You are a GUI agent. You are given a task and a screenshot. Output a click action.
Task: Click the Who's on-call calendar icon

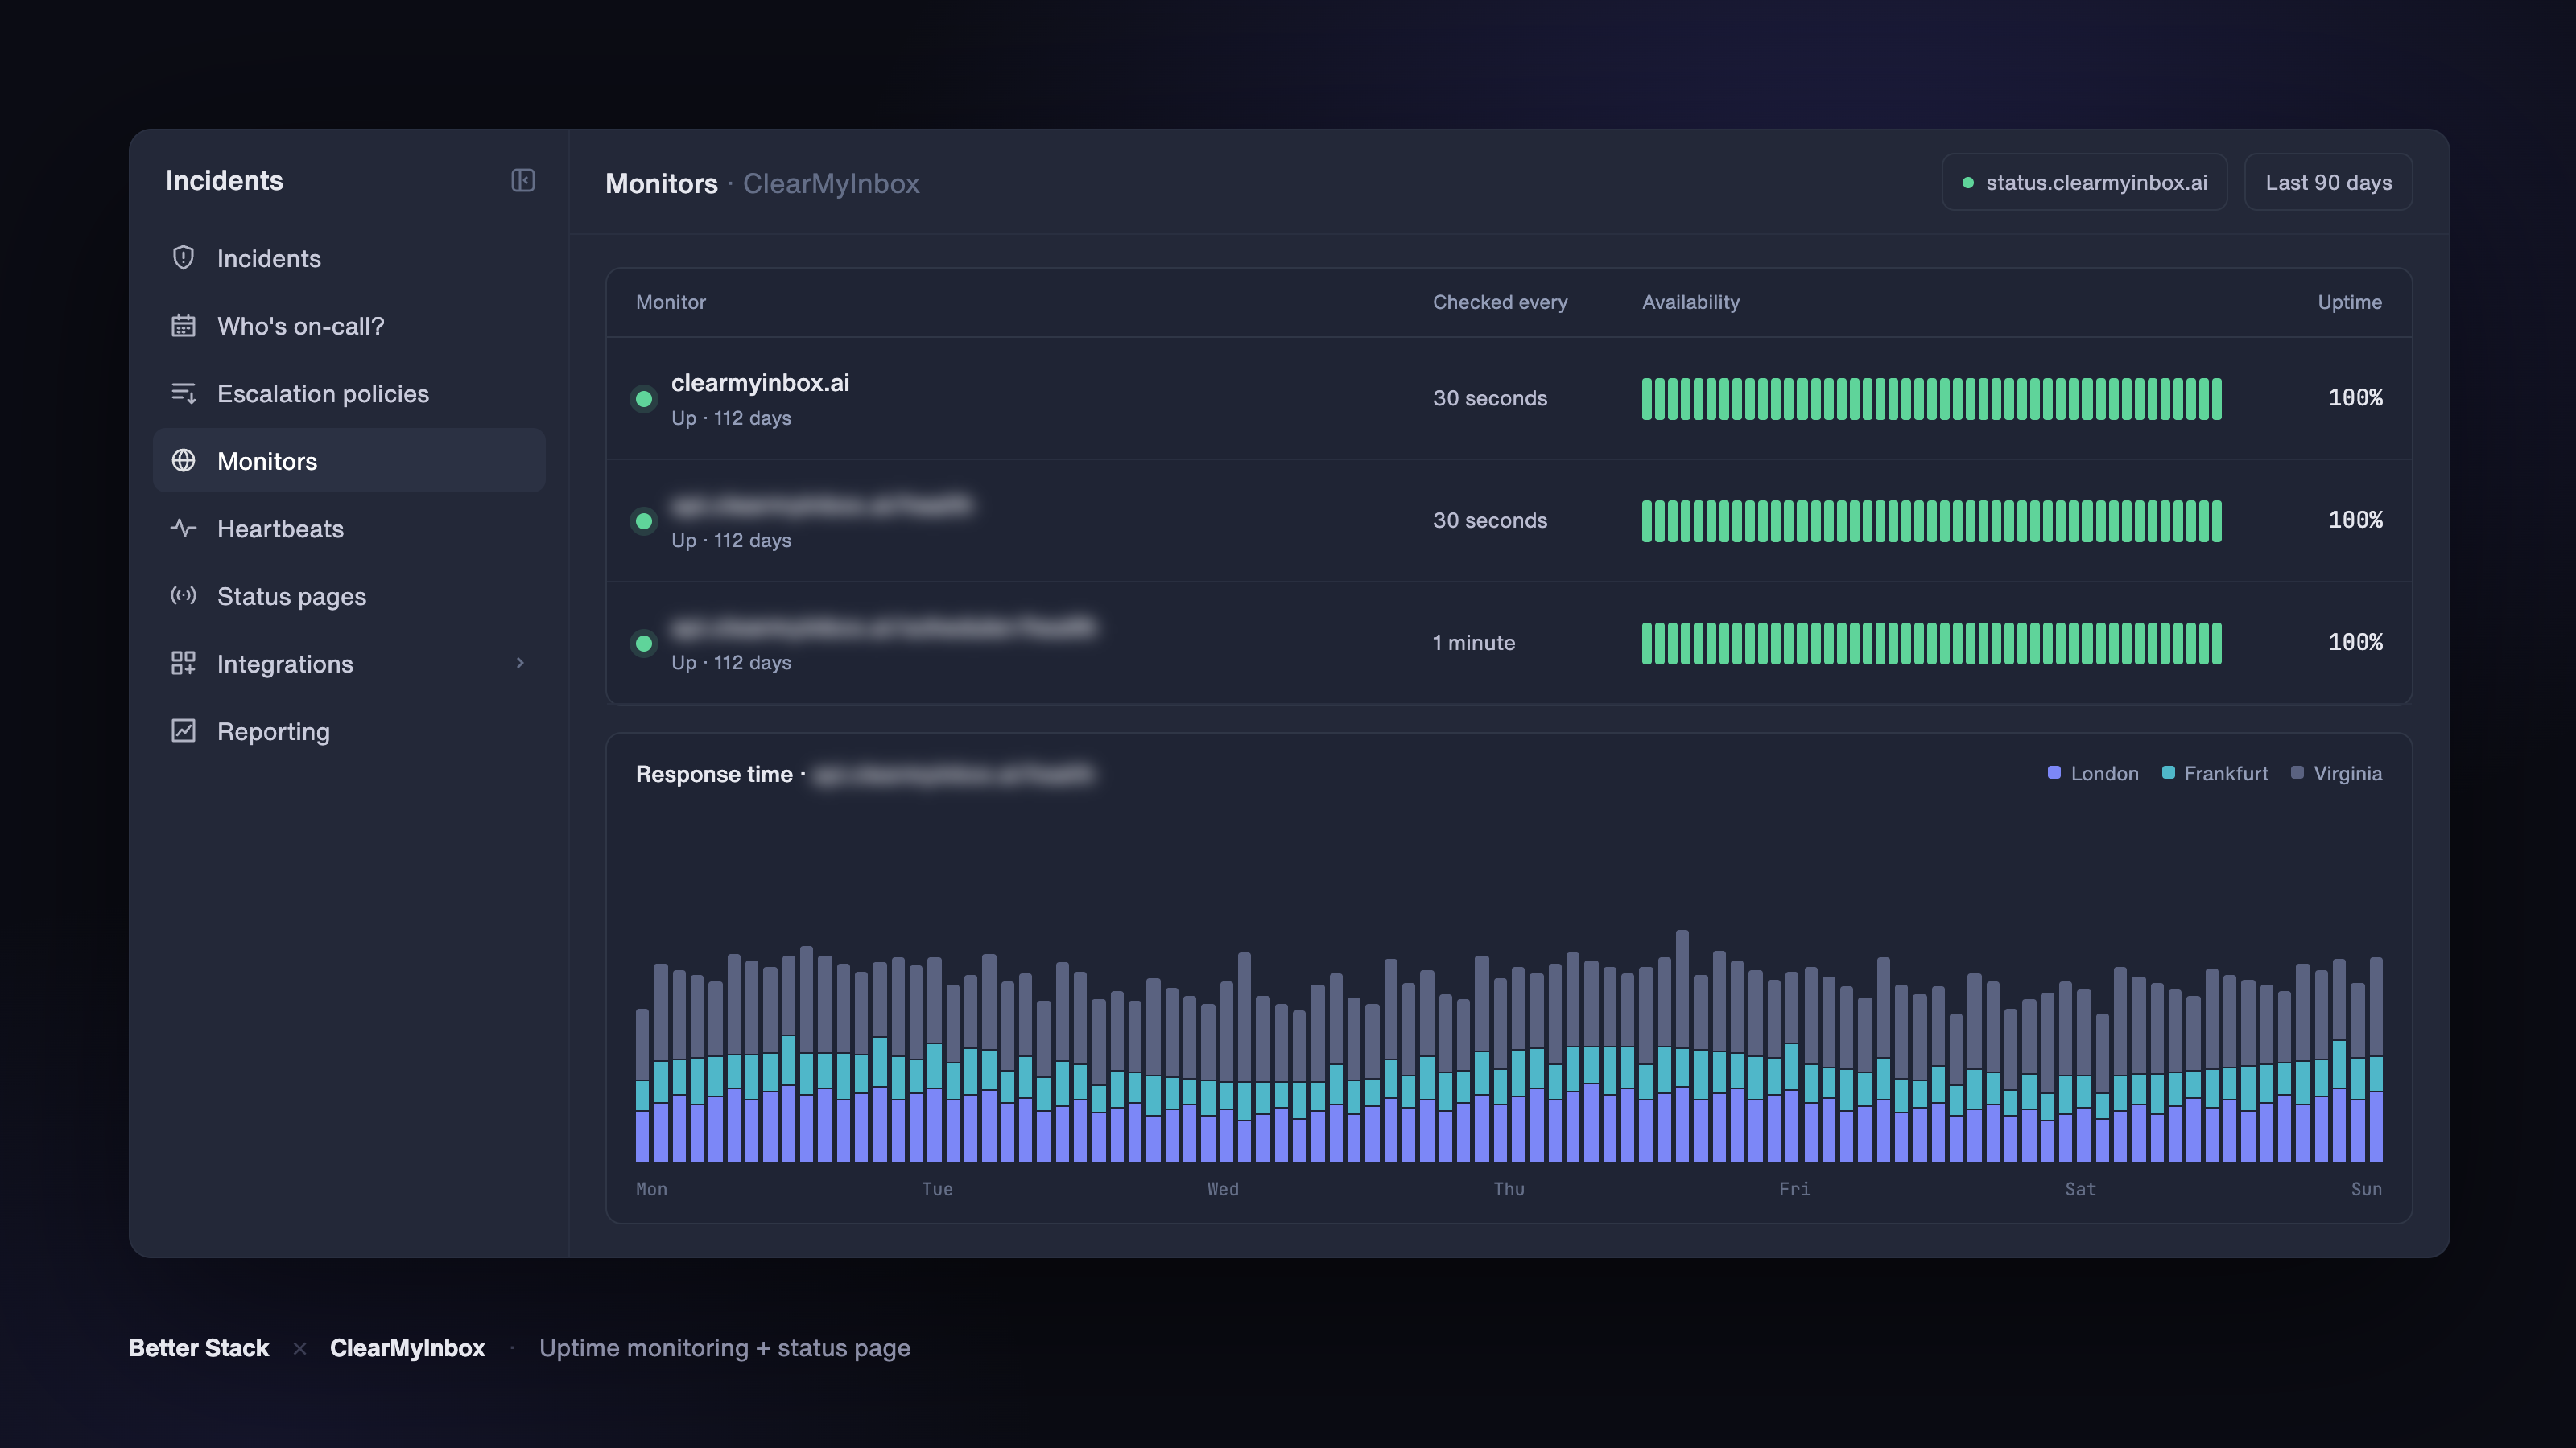click(183, 326)
